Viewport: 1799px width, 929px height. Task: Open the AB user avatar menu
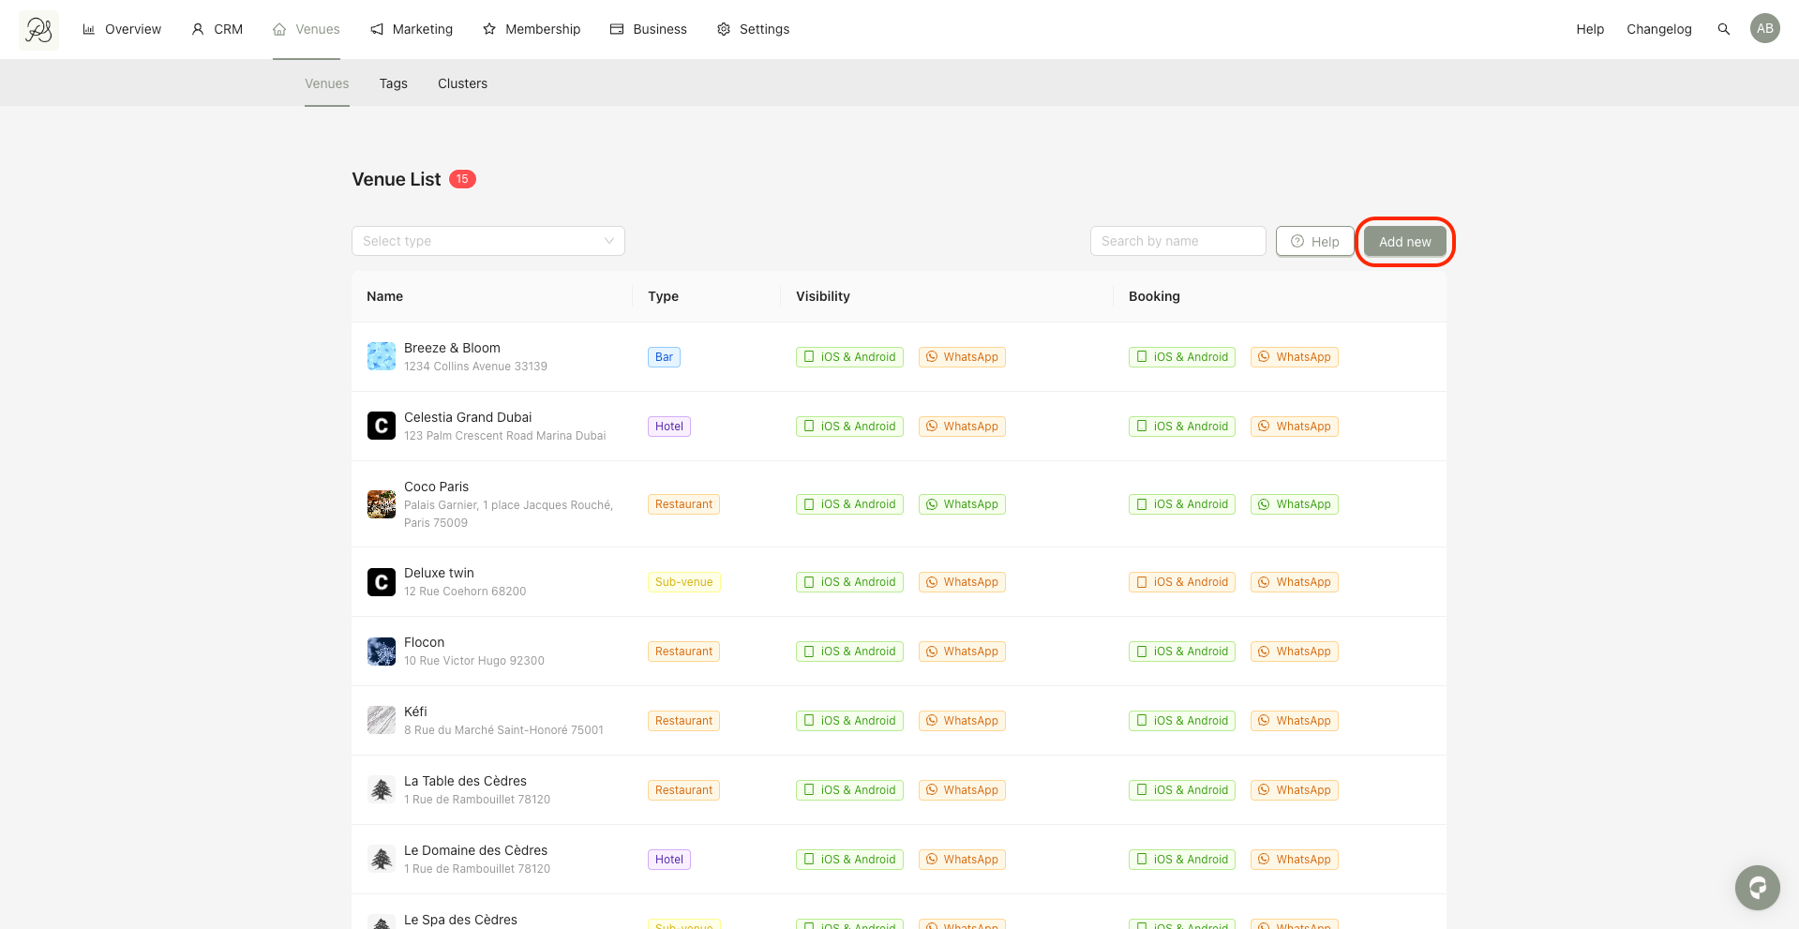click(x=1764, y=28)
